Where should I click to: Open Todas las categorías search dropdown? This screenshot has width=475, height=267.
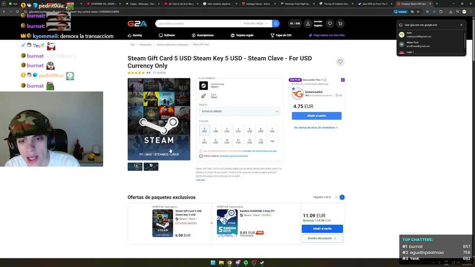coord(256,23)
